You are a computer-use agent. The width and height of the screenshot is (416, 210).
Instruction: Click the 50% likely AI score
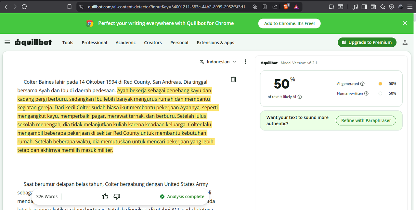285,84
